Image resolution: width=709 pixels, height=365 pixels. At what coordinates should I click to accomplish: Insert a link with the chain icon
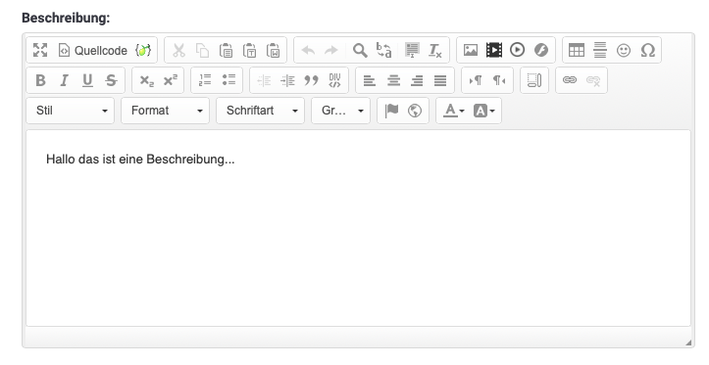point(570,80)
